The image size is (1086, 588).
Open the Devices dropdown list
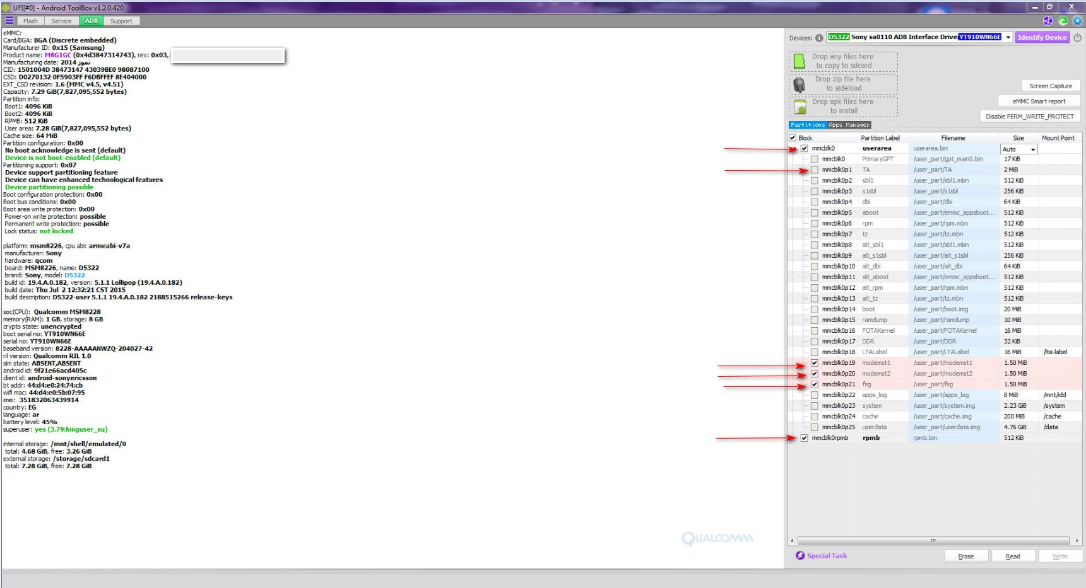[1008, 37]
